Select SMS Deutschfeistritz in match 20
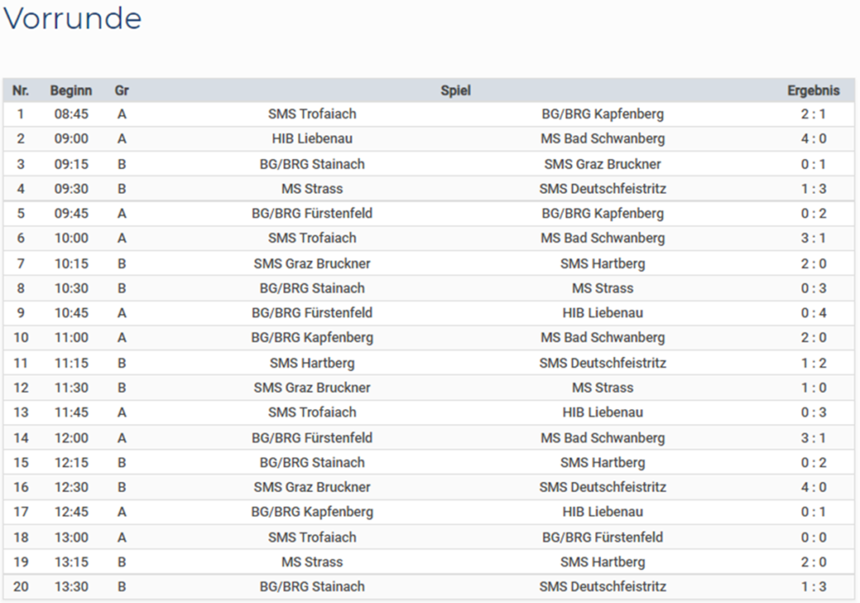This screenshot has width=860, height=603. pyautogui.click(x=602, y=587)
